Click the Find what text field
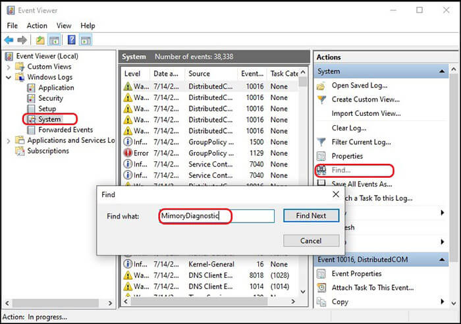Screen dimensions: 461x324 click(217, 216)
